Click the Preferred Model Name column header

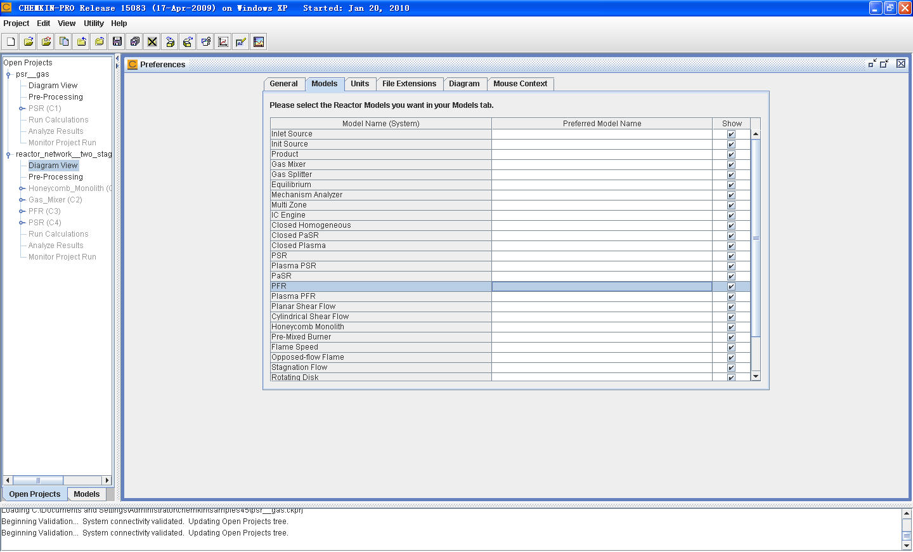point(602,124)
